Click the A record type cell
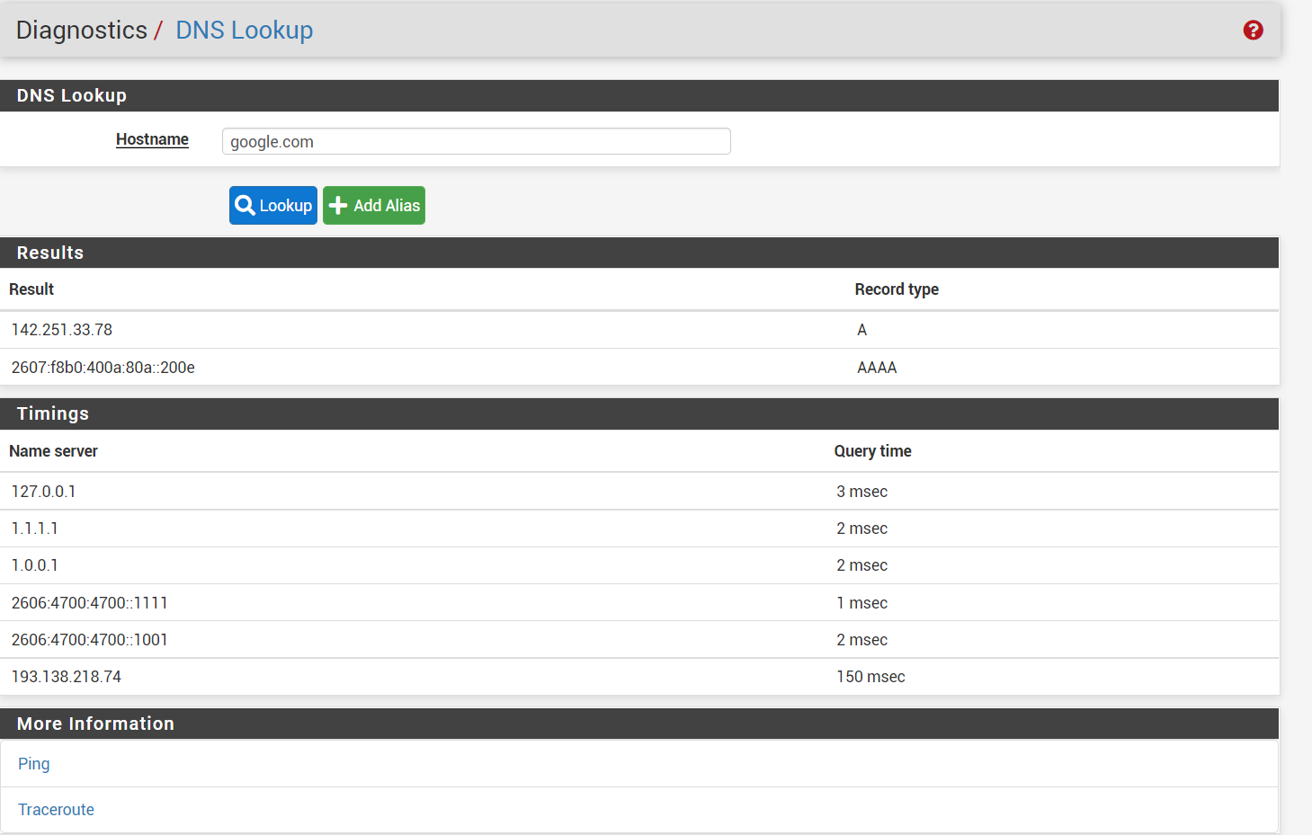The image size is (1312, 835). coord(862,330)
